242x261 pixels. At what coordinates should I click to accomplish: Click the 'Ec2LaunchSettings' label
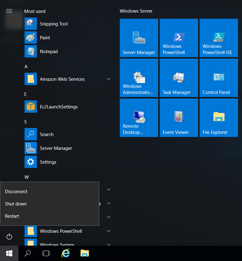59,107
